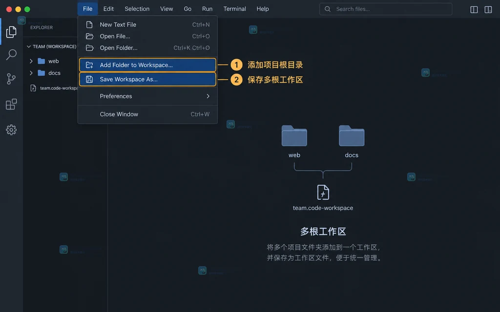This screenshot has height=312, width=500.
Task: Open the Selection menu
Action: [x=137, y=9]
